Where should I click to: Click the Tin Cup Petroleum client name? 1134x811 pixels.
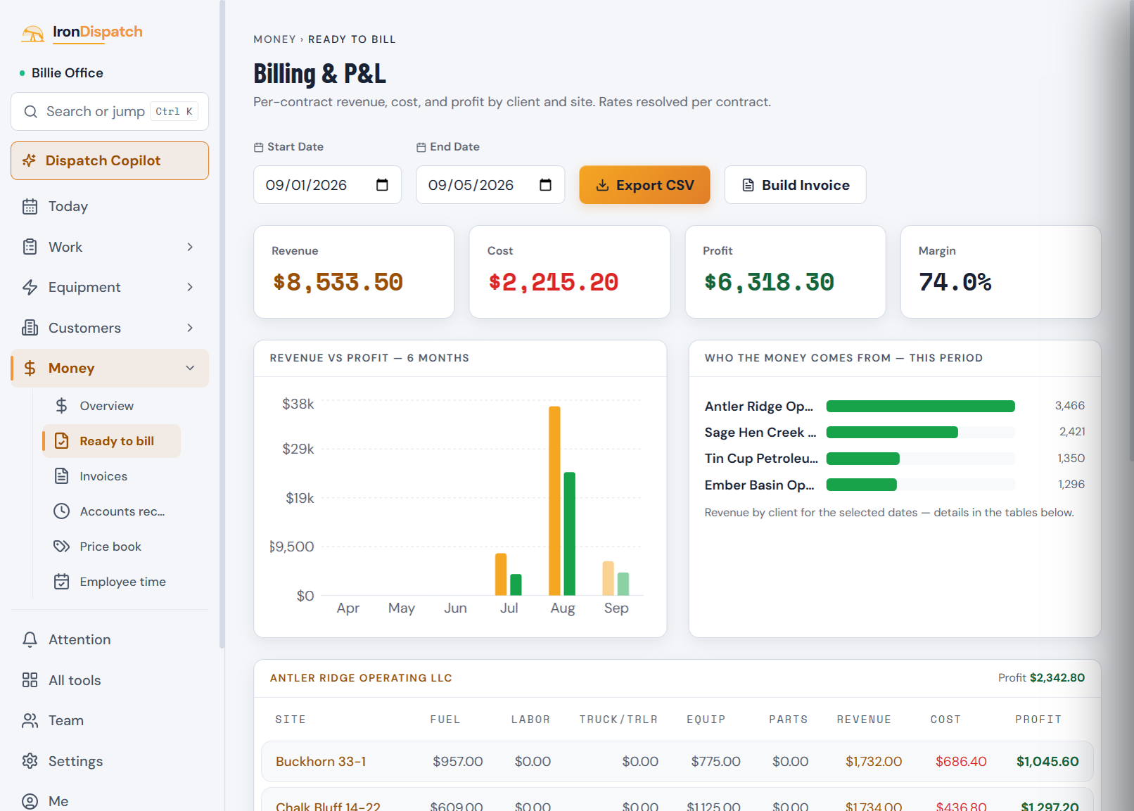[x=761, y=459]
